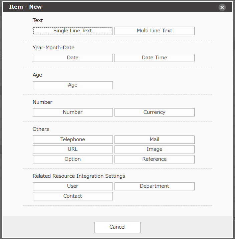Add a Telephone item
Screen dimensions: 235x239
(x=72, y=139)
